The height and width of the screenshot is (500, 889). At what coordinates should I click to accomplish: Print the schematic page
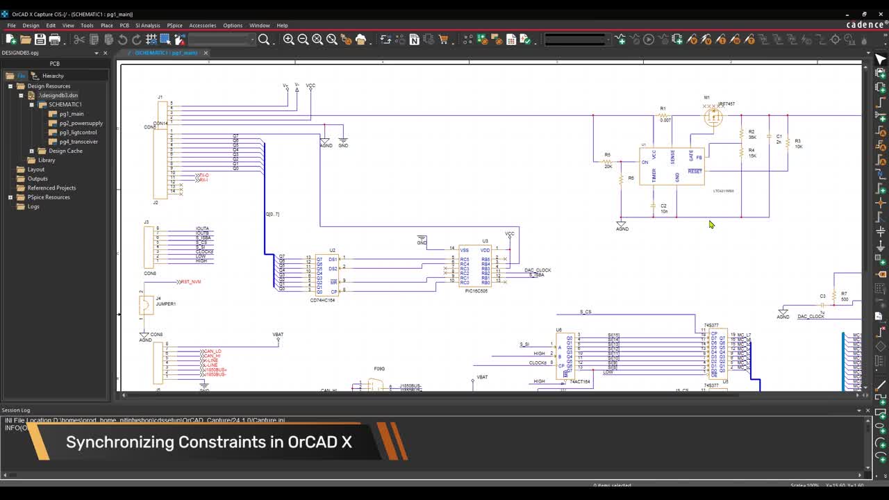pos(55,40)
